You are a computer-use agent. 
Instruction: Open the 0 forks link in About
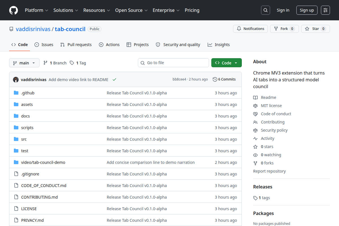coord(267,163)
